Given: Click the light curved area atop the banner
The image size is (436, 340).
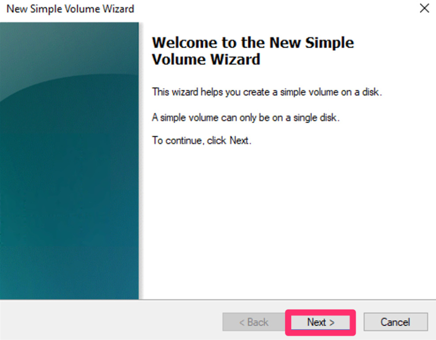Looking at the screenshot, I should 69,50.
